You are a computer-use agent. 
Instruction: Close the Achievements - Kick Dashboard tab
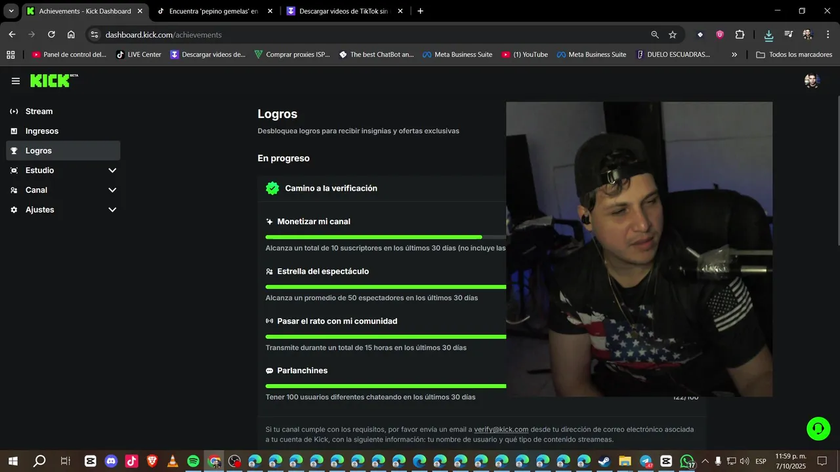(140, 11)
